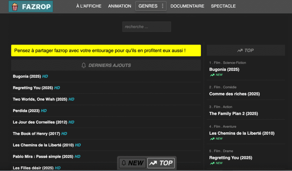Open the DOCUMENTAIRE category
292x171 pixels.
click(187, 6)
